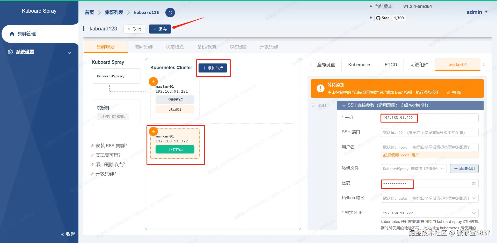Click the 添加私钥 button

pos(464,168)
